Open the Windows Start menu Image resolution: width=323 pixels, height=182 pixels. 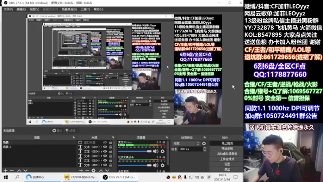(x=6, y=177)
